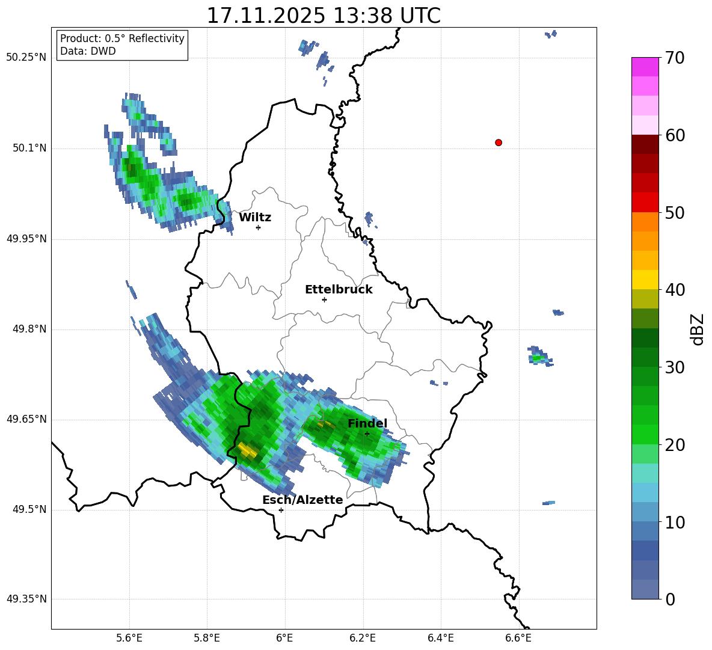Screen dimensions: 712x650
Task: Click the red dot radar location marker
Action: pyautogui.click(x=498, y=143)
